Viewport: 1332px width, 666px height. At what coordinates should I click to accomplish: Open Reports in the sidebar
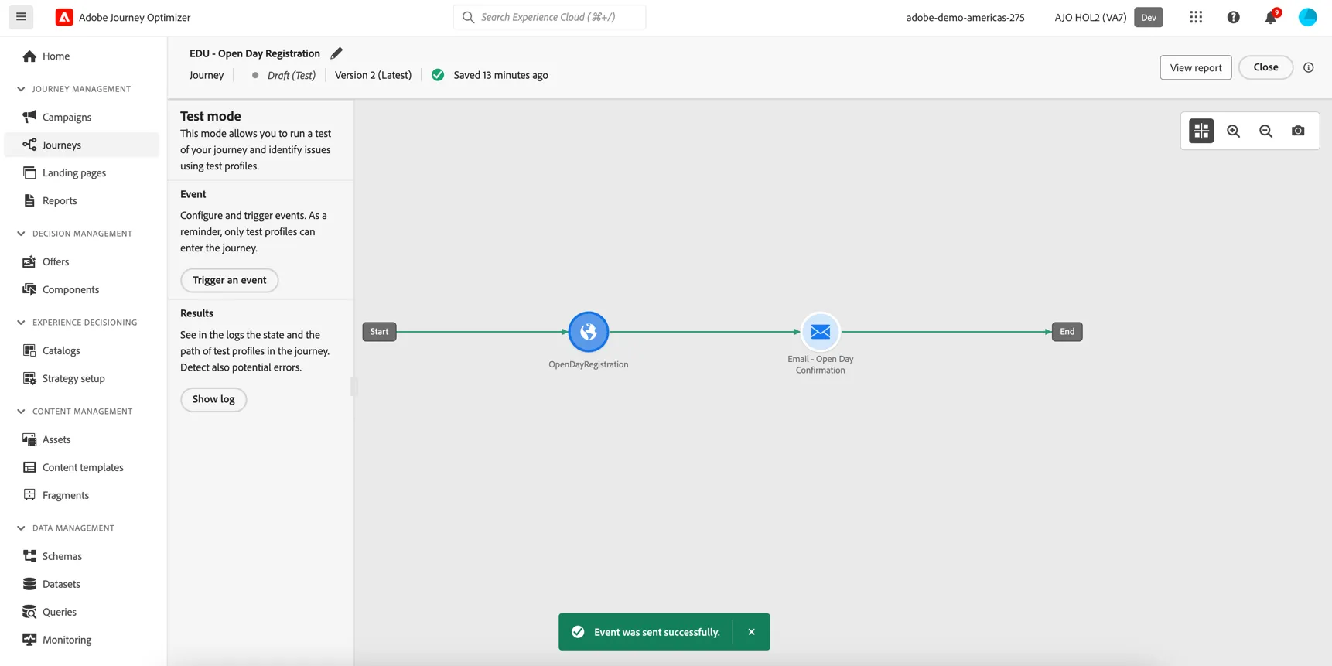tap(82, 200)
